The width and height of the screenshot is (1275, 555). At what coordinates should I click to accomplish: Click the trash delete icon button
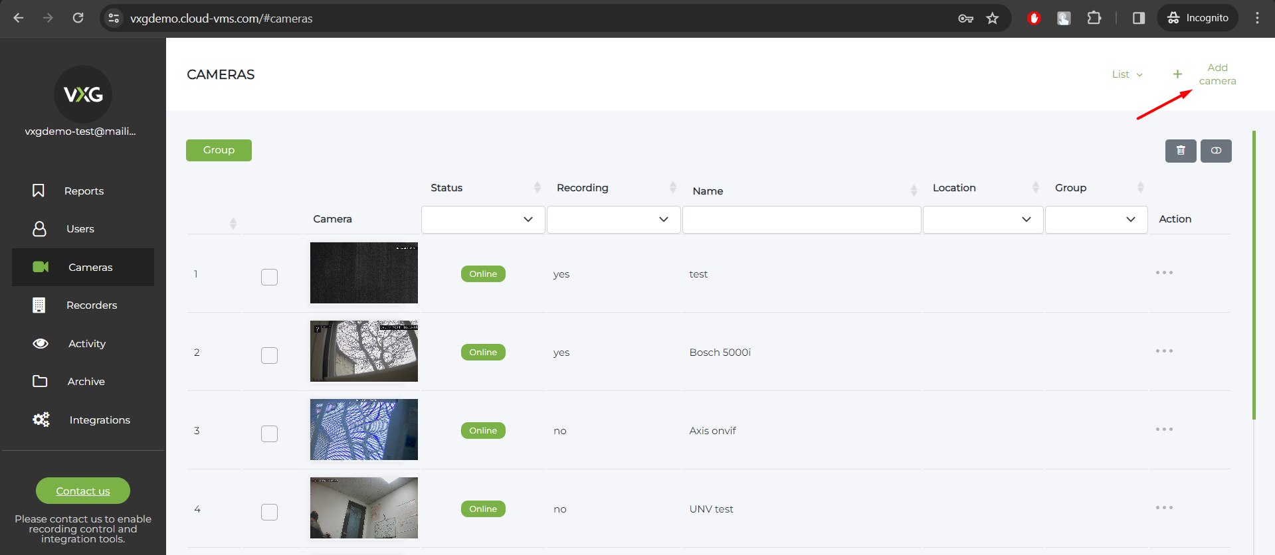coord(1180,151)
